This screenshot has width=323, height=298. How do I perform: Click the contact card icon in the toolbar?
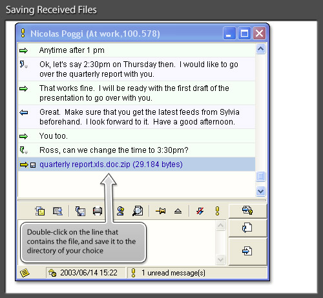(57, 211)
